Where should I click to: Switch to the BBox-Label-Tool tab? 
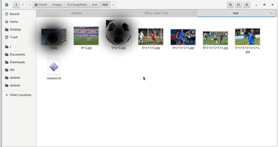click(x=156, y=13)
